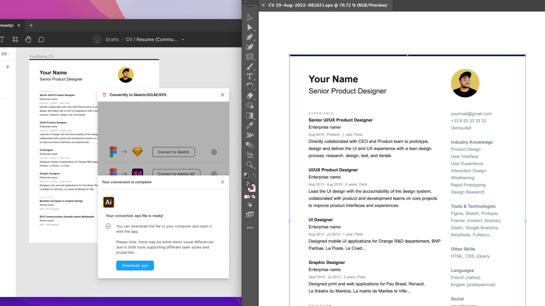Expand Illustrator toolbar double-arrow

(x=246, y=2)
